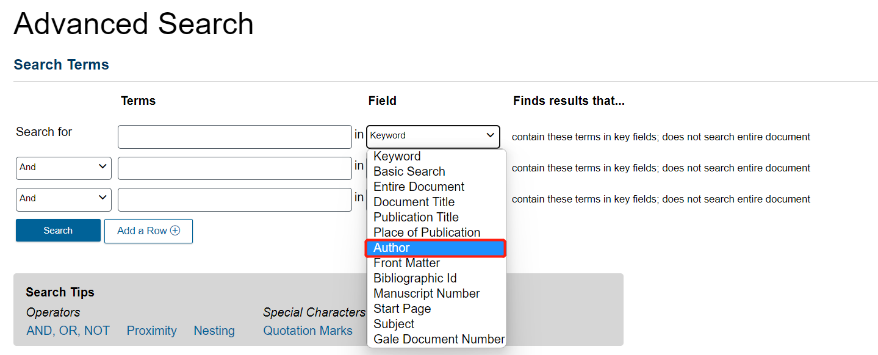
Task: Open the second row And operator dropdown
Action: pyautogui.click(x=63, y=168)
